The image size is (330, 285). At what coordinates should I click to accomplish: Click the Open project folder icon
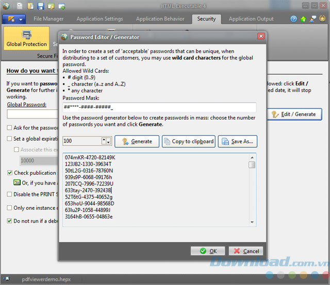click(30, 6)
